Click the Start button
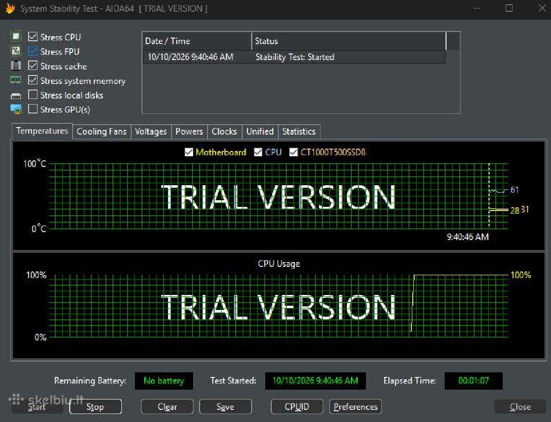 click(37, 407)
